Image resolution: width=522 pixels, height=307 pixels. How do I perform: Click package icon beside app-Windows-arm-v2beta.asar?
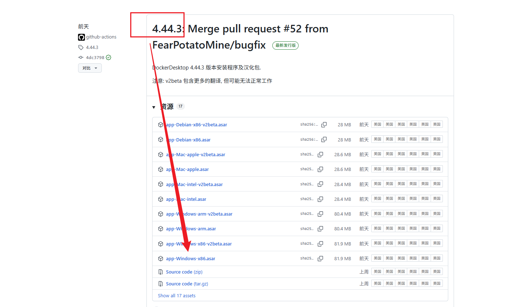pos(161,214)
